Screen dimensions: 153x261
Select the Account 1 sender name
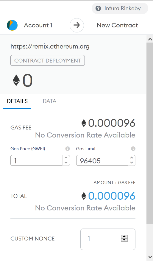[x=38, y=25]
